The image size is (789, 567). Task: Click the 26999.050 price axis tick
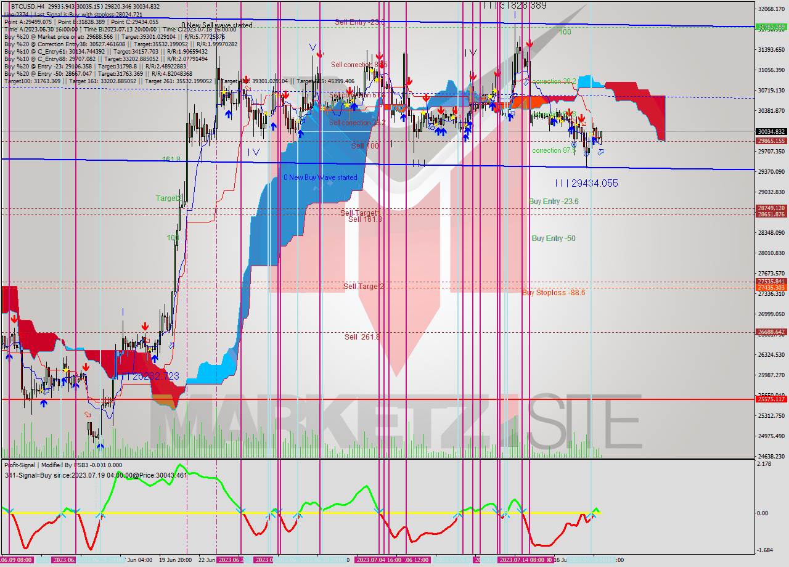pos(771,314)
